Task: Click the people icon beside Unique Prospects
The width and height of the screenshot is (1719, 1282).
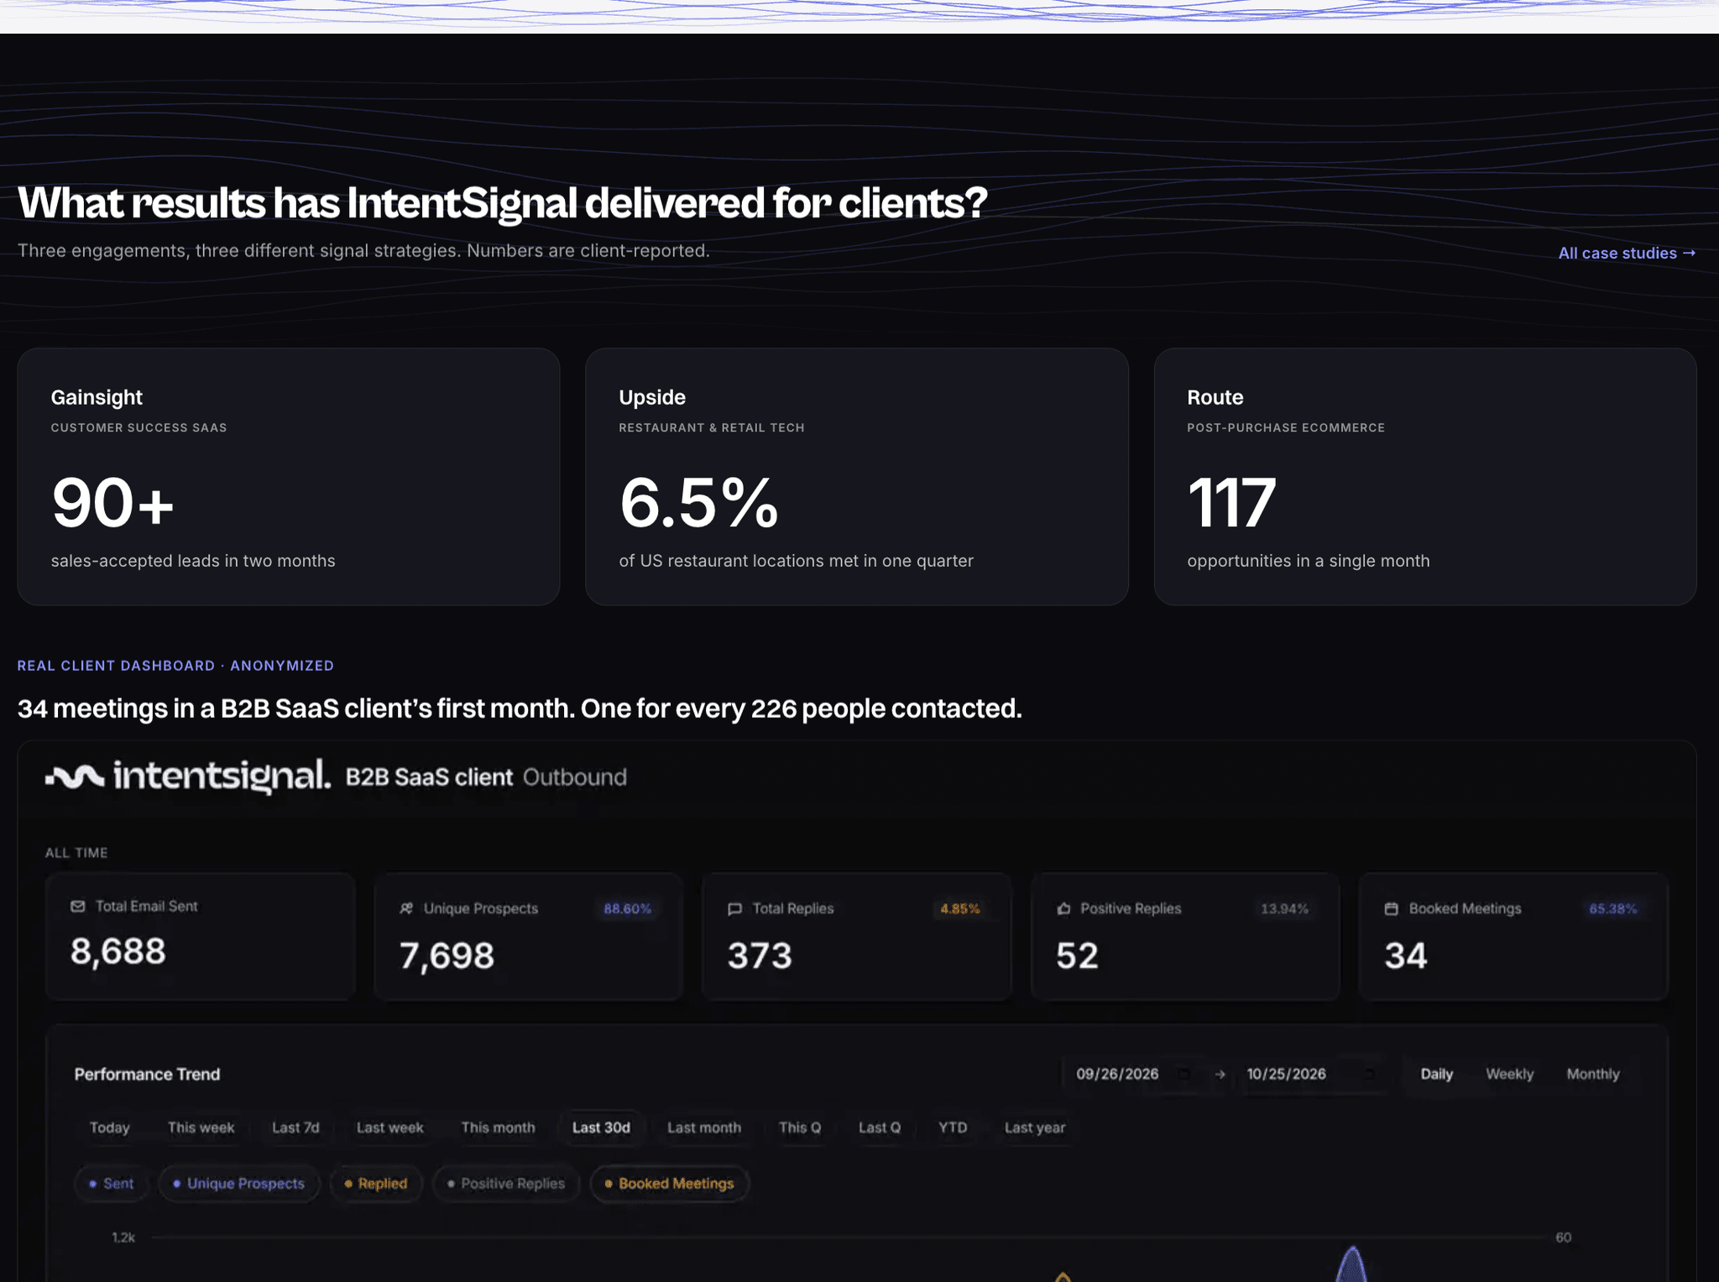Action: tap(406, 908)
